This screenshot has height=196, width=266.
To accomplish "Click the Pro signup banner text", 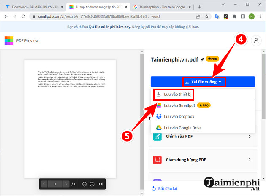I will click(133, 27).
